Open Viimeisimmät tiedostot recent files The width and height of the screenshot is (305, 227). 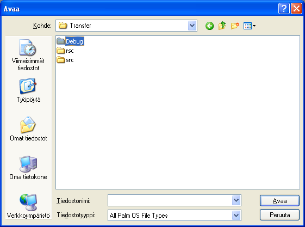pos(28,55)
